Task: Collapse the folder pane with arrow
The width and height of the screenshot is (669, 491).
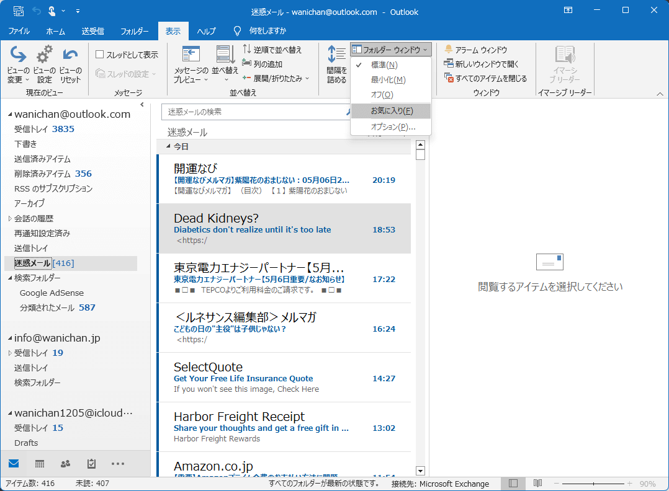Action: click(x=142, y=104)
